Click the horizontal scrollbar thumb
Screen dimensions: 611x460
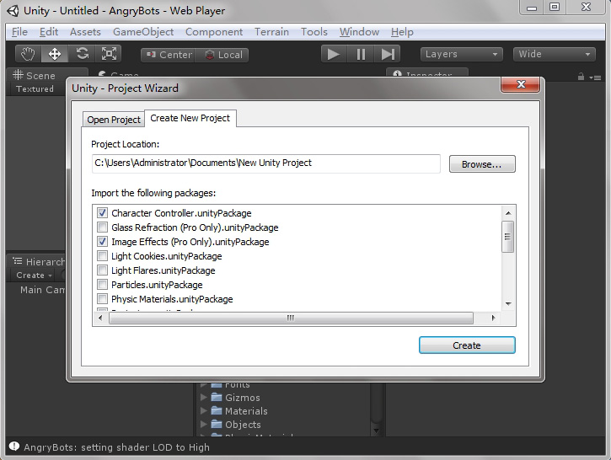[x=291, y=318]
